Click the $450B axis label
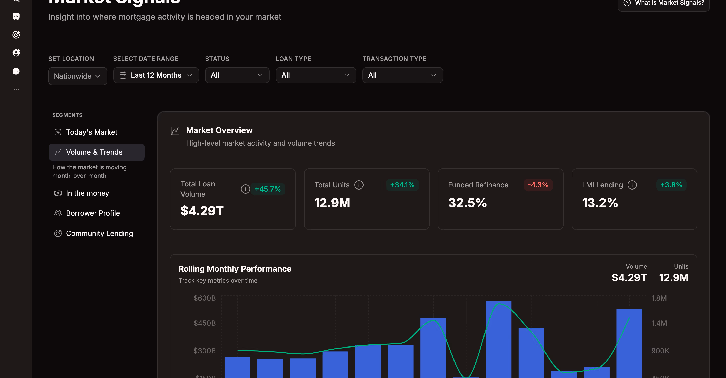 204,323
